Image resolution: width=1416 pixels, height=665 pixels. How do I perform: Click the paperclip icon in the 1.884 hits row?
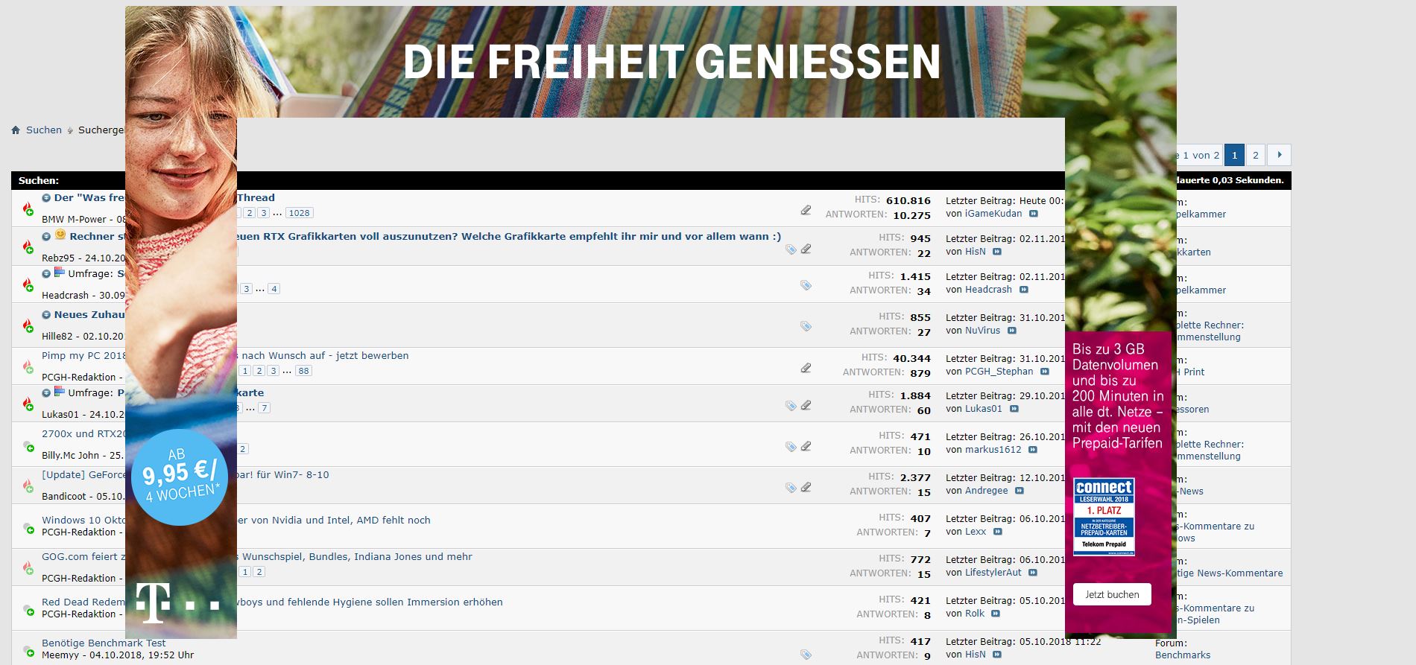(806, 406)
